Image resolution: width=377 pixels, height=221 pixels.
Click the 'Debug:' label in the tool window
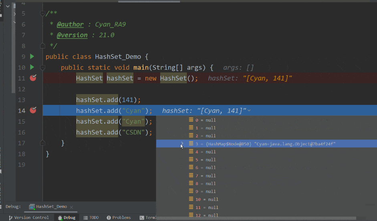[x=13, y=207]
